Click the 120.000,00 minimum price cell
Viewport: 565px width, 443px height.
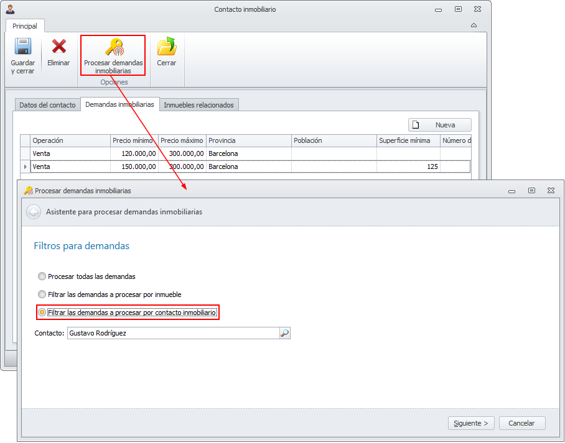[134, 153]
